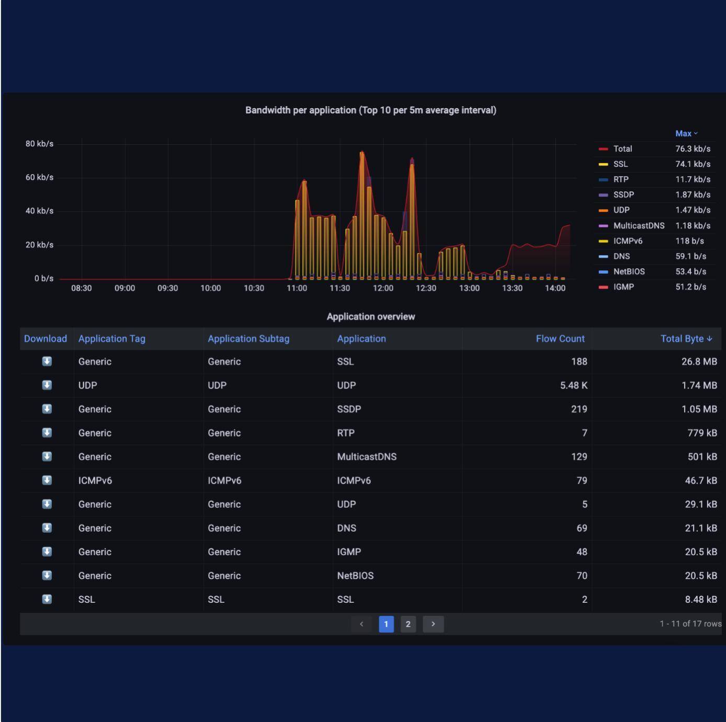Download the IGMP application data
Image resolution: width=726 pixels, height=722 pixels.
point(47,552)
